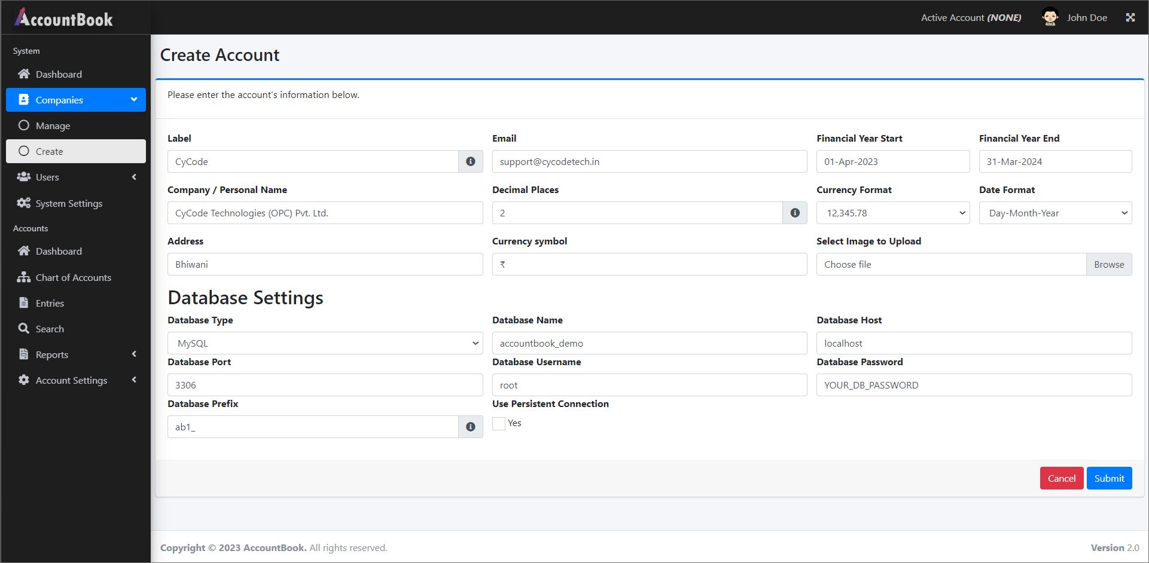Click the Decimal Places info icon
Image resolution: width=1149 pixels, height=563 pixels.
click(795, 213)
